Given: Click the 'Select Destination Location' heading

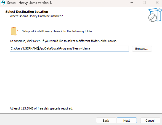Looking at the screenshot, I should tap(27, 12).
